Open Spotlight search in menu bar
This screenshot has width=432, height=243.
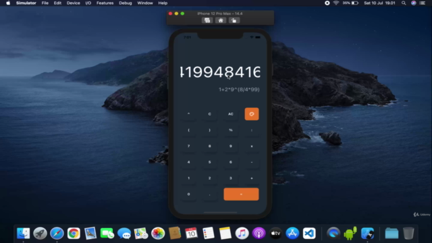(404, 3)
